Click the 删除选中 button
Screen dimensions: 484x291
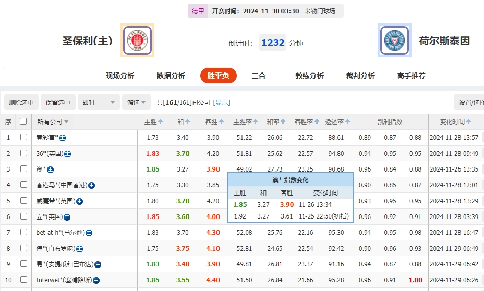click(21, 103)
